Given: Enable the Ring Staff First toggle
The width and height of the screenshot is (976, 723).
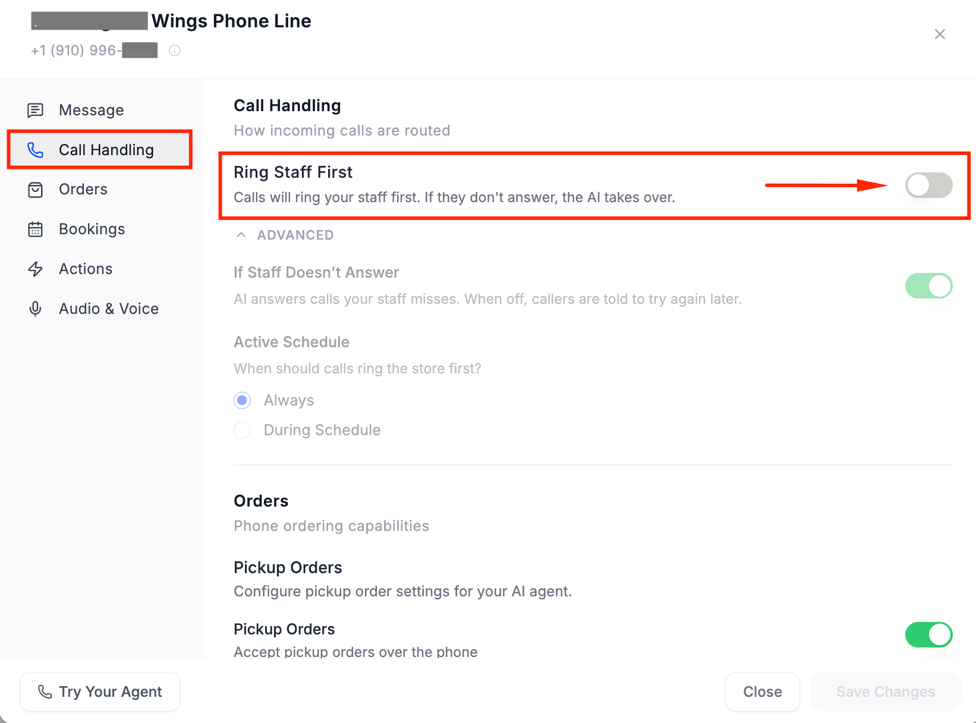Looking at the screenshot, I should pos(928,185).
